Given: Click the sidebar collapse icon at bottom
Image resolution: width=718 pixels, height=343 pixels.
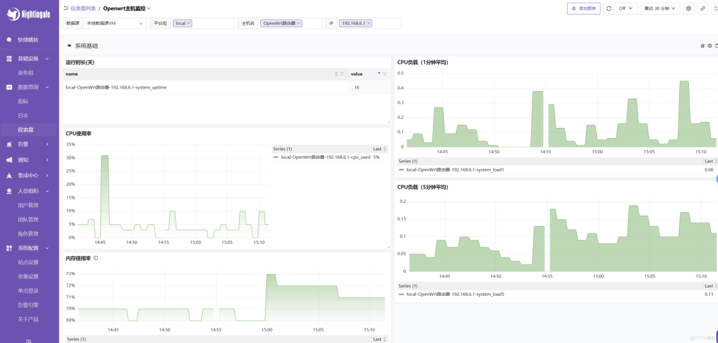Looking at the screenshot, I should tap(29, 340).
